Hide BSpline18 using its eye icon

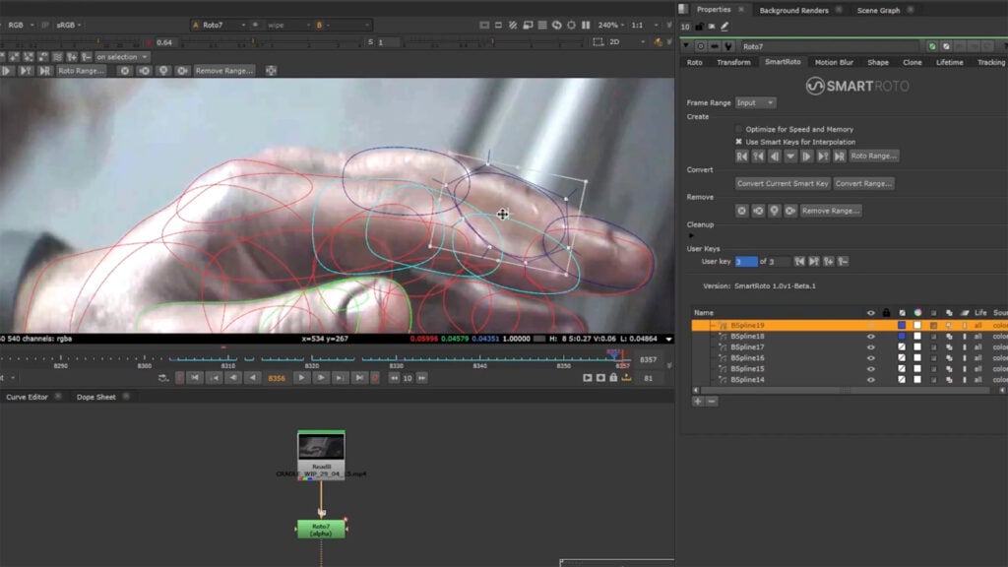[871, 337]
